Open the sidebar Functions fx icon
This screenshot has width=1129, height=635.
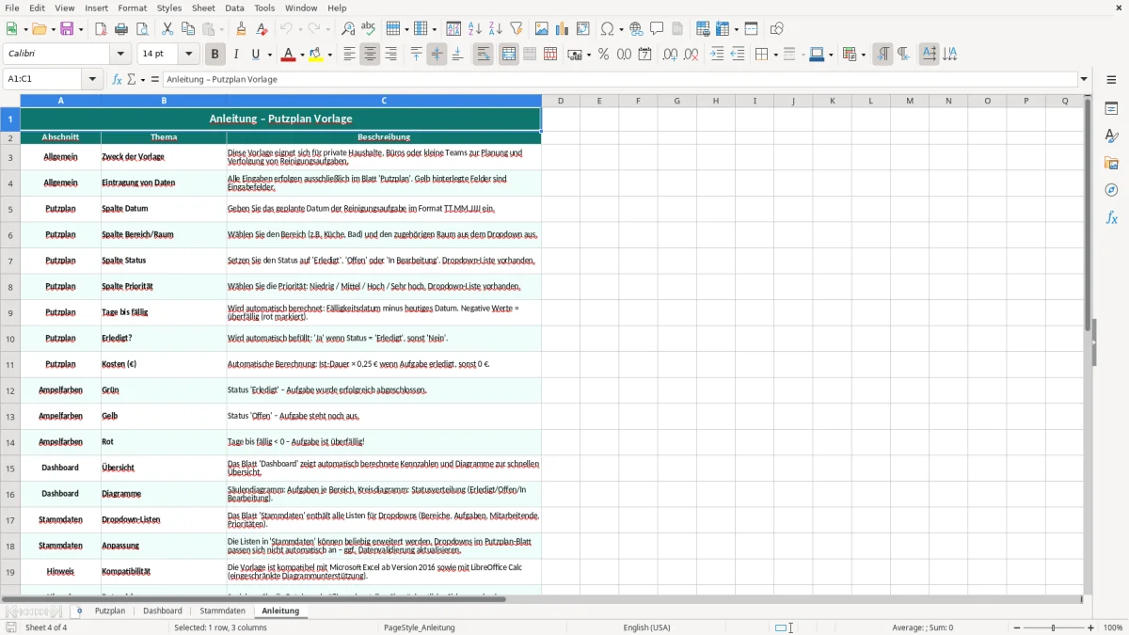(x=1111, y=218)
